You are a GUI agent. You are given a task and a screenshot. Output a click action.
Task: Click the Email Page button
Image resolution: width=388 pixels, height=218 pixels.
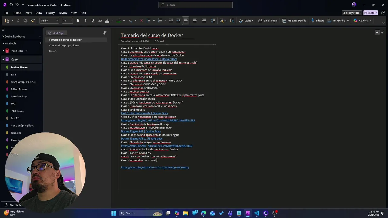(267, 21)
